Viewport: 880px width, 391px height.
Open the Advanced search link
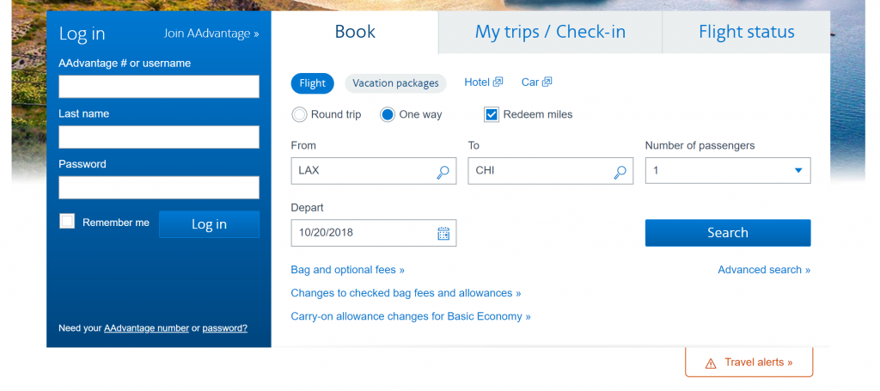click(764, 270)
